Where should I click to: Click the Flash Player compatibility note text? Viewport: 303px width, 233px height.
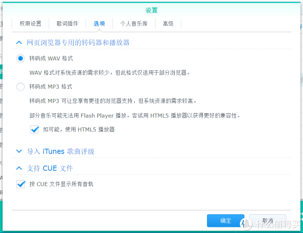pos(134,115)
